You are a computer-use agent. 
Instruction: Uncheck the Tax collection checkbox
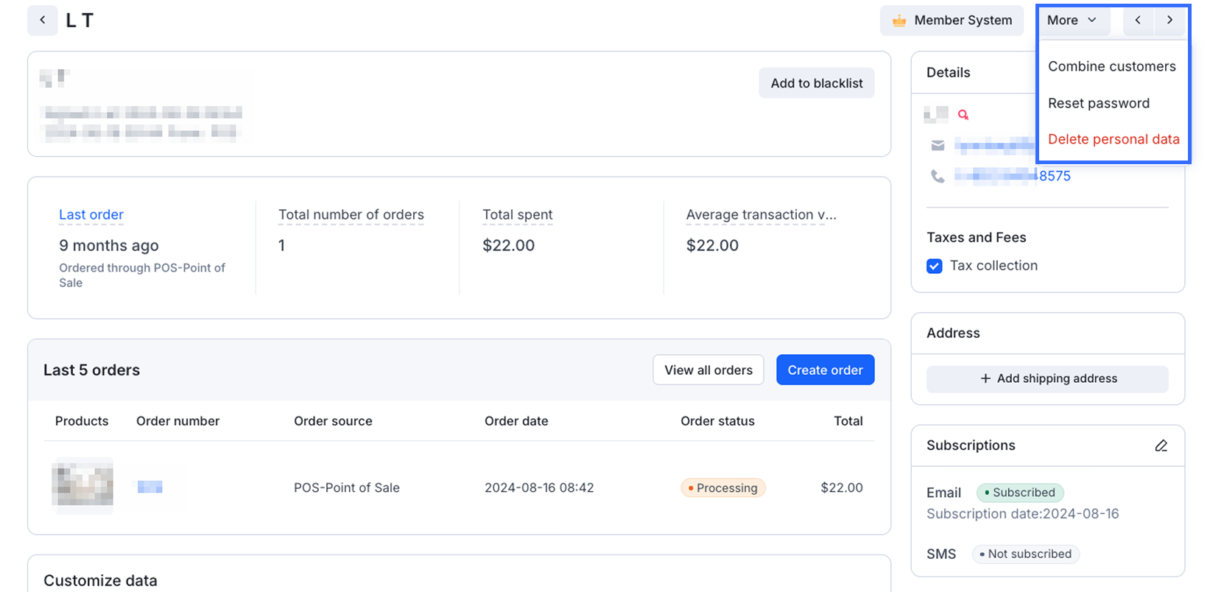[935, 266]
